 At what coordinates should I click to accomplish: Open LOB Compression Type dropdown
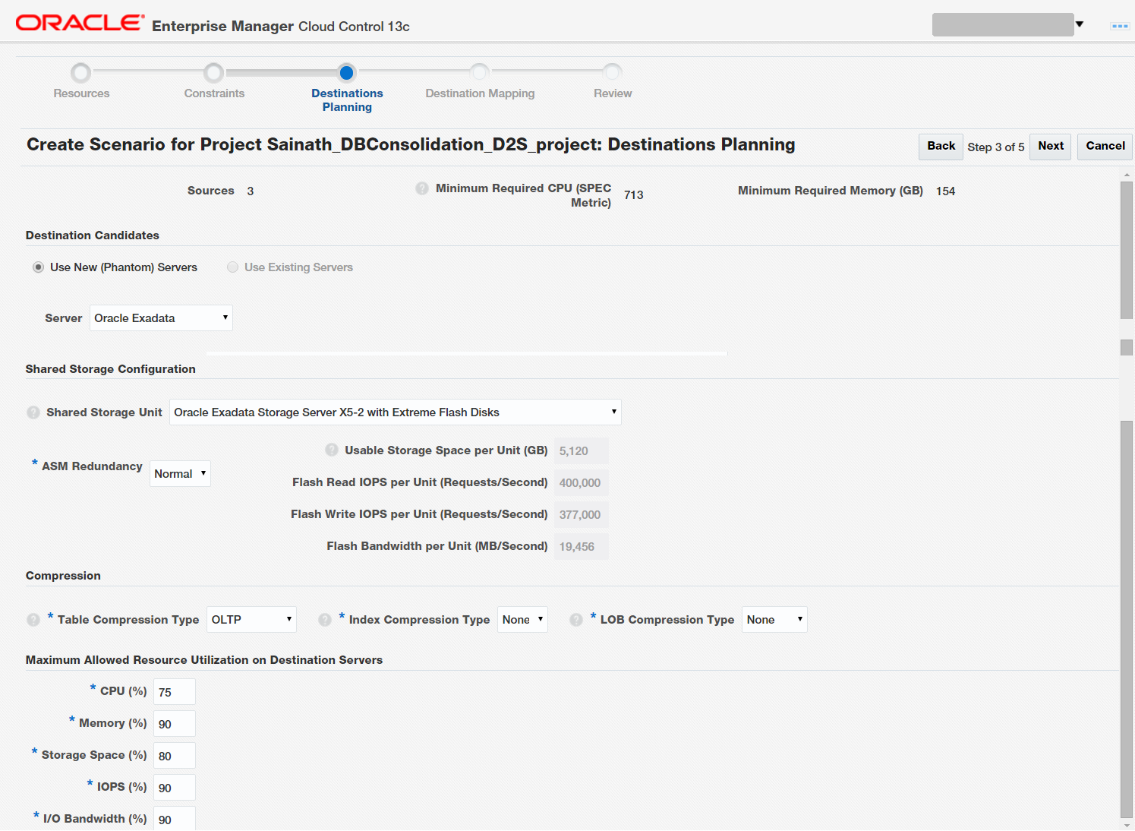tap(774, 620)
